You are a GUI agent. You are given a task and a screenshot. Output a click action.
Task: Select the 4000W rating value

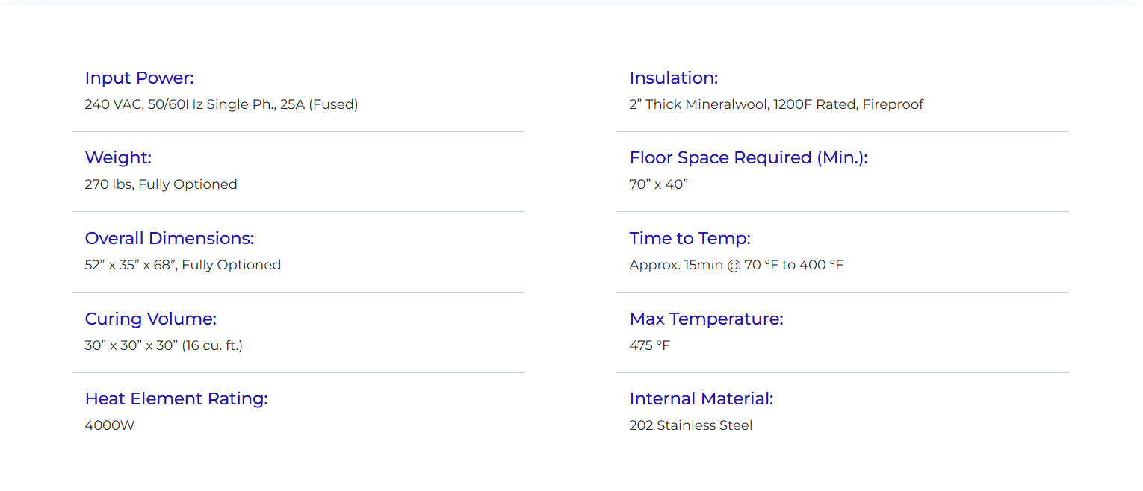coord(109,426)
